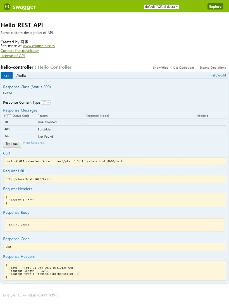Click Contact the developer link
Viewport: 229px width, 305px height.
(20, 51)
